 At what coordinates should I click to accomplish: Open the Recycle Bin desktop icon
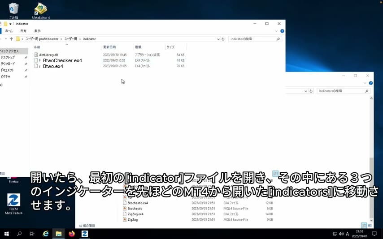(13, 10)
